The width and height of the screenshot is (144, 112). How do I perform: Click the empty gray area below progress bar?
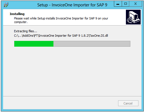point(72,71)
